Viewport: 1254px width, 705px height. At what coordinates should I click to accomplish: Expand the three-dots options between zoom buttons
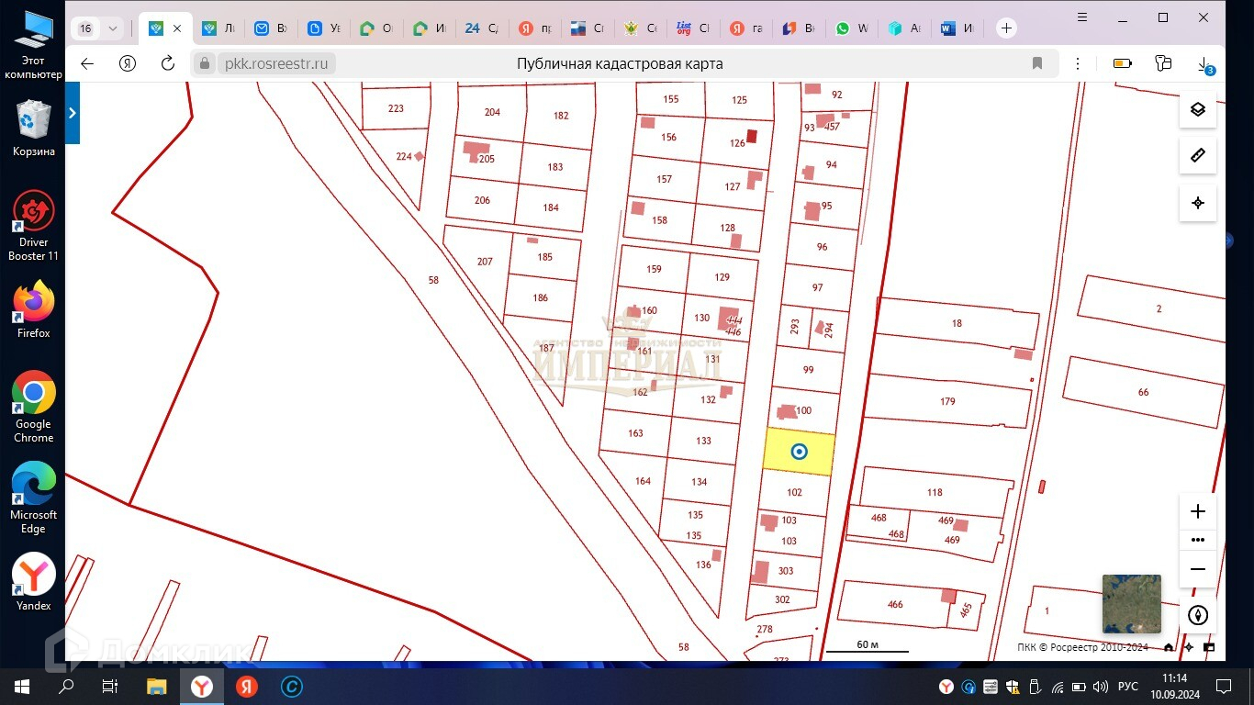pos(1197,540)
